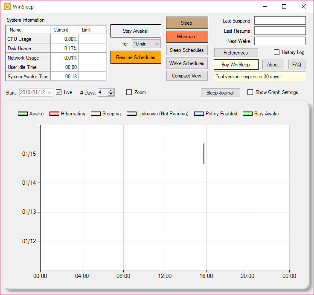
Task: Minimize the WinSleep window
Action: point(265,6)
